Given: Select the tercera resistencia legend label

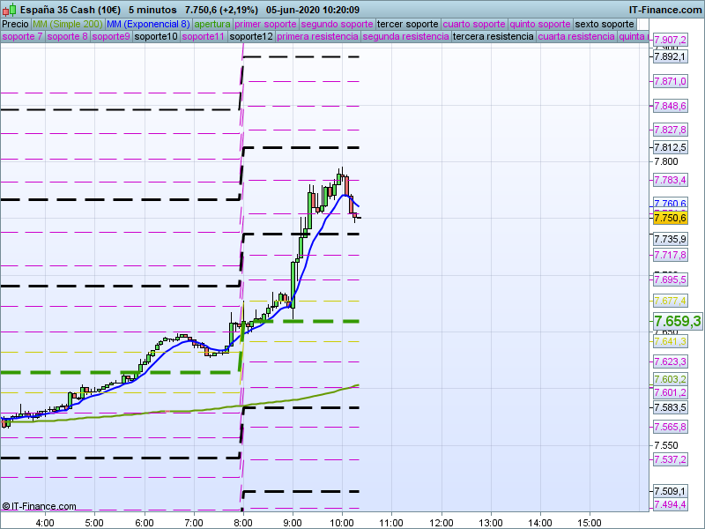Looking at the screenshot, I should [x=493, y=37].
